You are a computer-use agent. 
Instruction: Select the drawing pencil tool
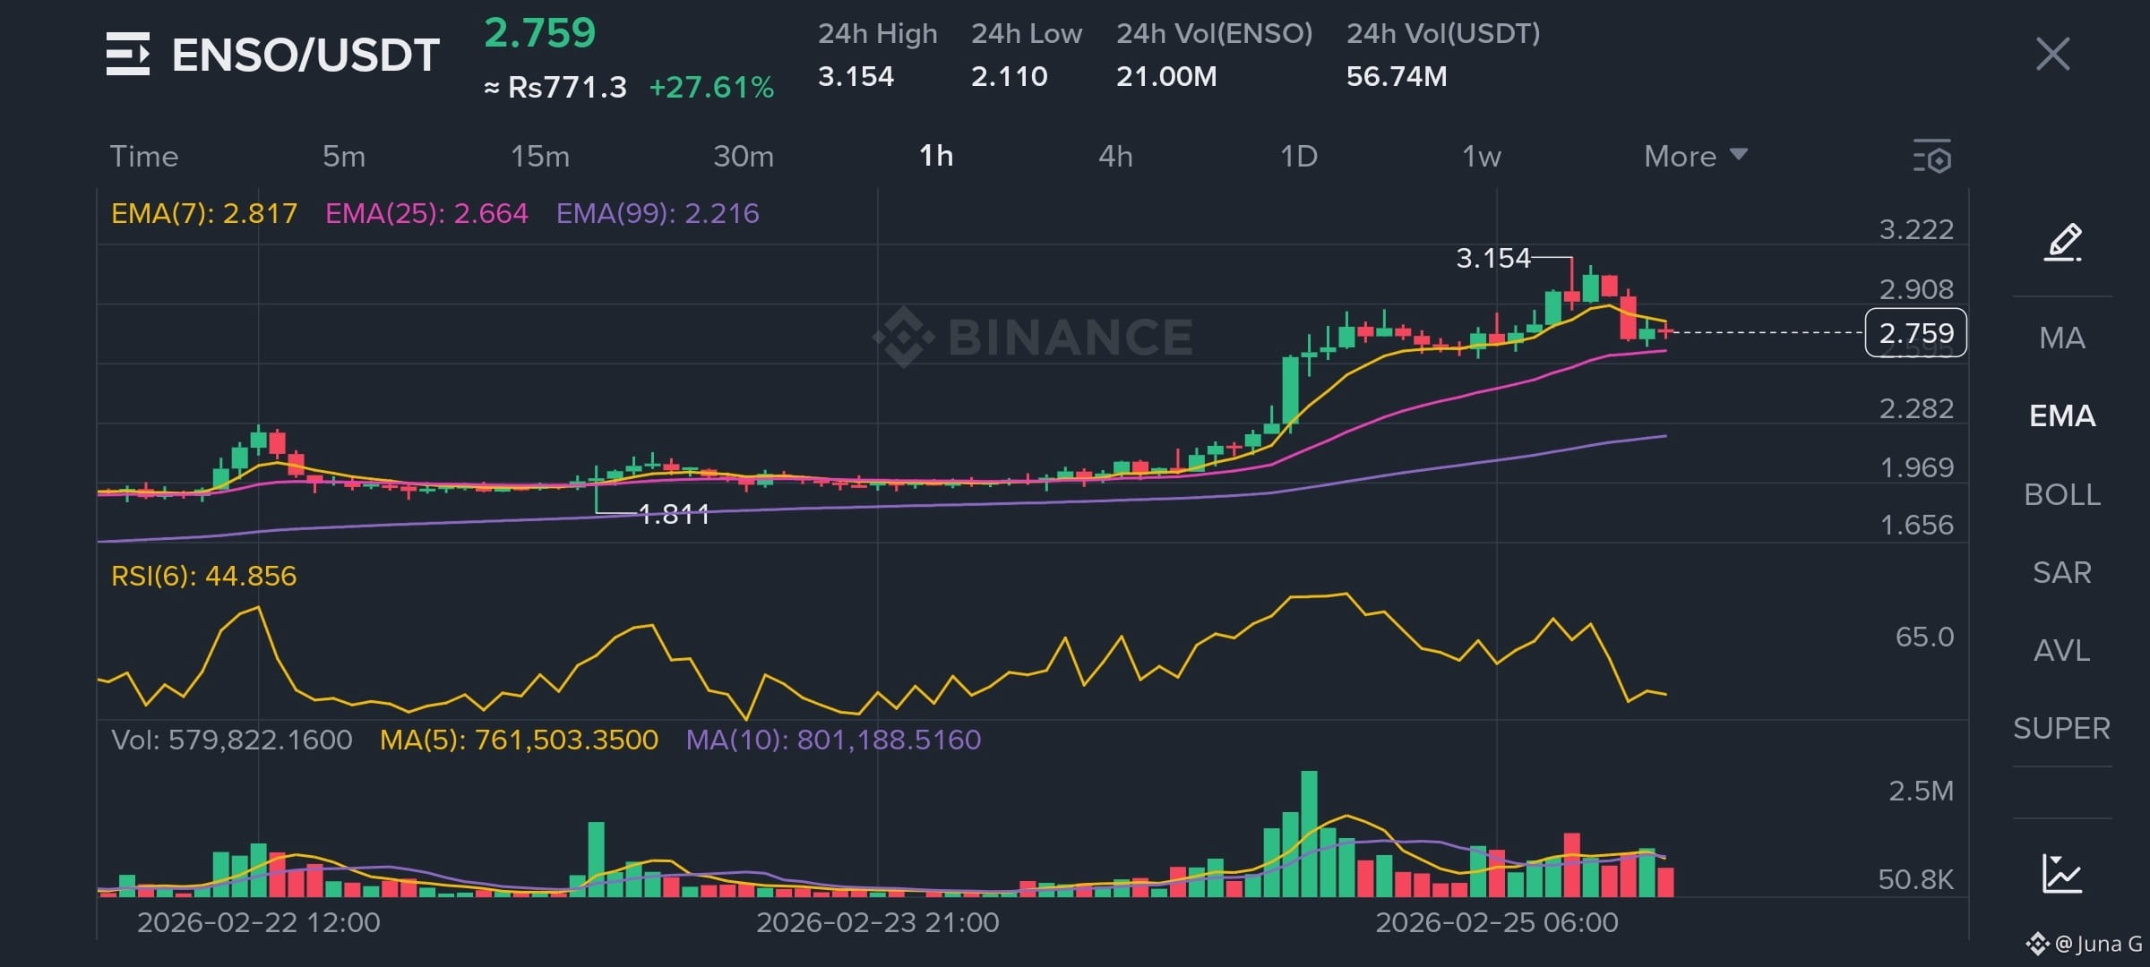point(2062,242)
